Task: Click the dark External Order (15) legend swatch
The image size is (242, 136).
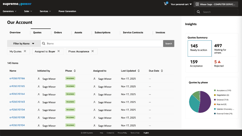Action: pos(215,114)
